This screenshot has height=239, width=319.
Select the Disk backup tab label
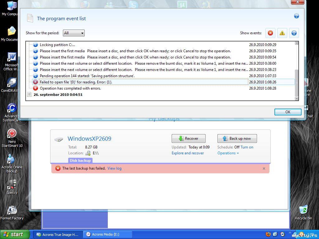[80, 161]
